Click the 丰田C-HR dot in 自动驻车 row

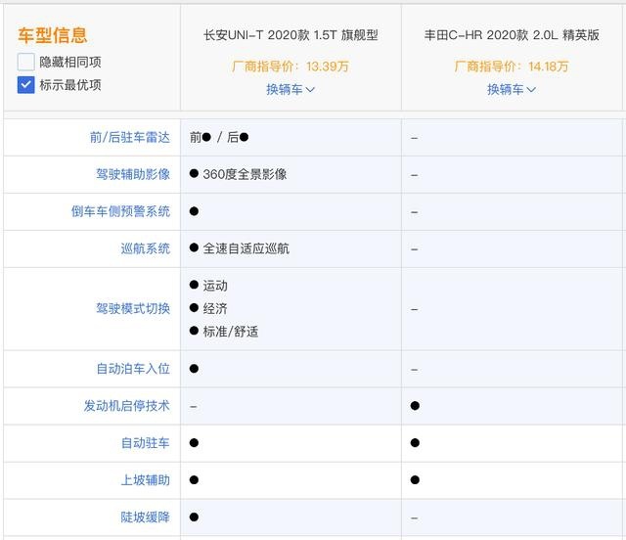pos(415,443)
